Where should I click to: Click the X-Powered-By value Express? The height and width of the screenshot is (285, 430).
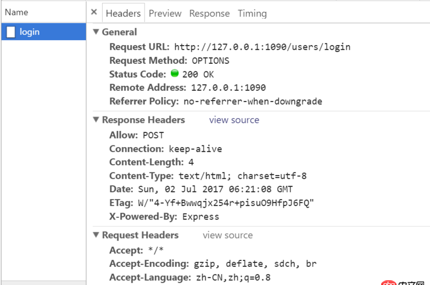(x=200, y=217)
